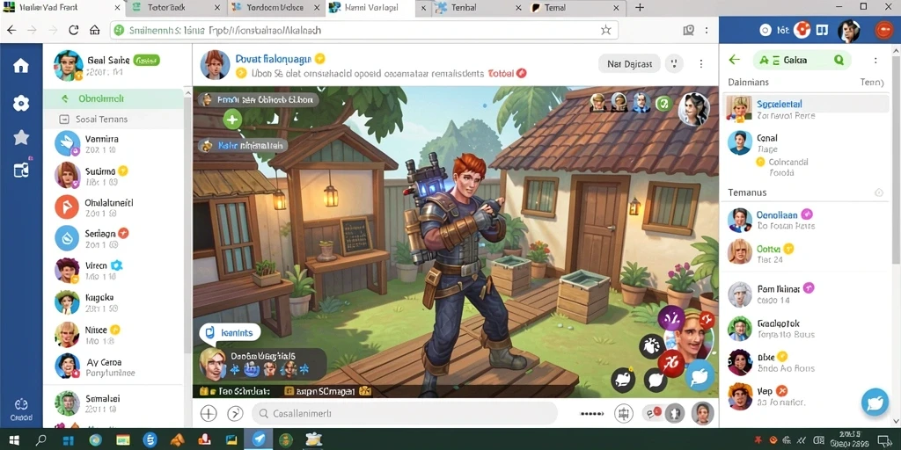Viewport: 901px width, 450px height.
Task: Click Seal Saike profile avatar
Action: tap(69, 65)
